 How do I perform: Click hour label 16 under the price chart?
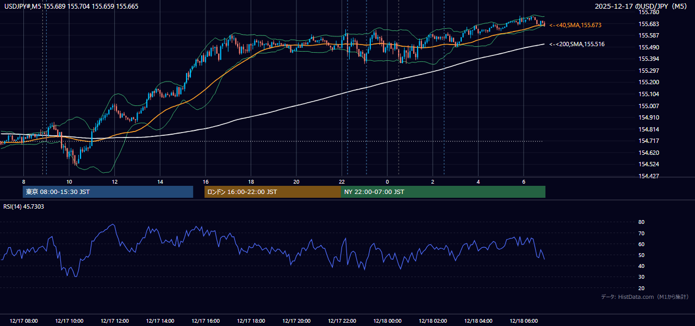pyautogui.click(x=206, y=181)
